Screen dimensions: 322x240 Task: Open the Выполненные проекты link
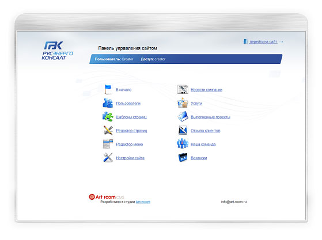(x=210, y=117)
